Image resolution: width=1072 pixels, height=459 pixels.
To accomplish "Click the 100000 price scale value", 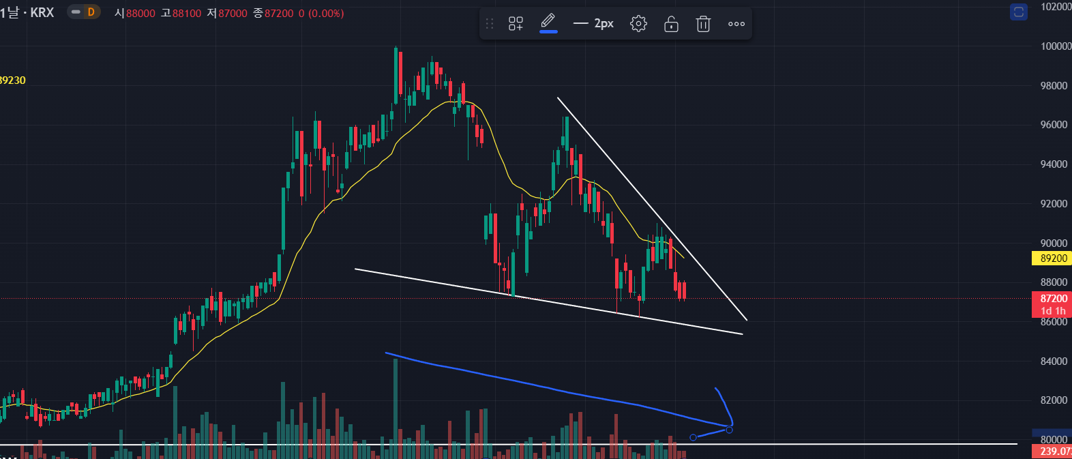I will pyautogui.click(x=1056, y=46).
